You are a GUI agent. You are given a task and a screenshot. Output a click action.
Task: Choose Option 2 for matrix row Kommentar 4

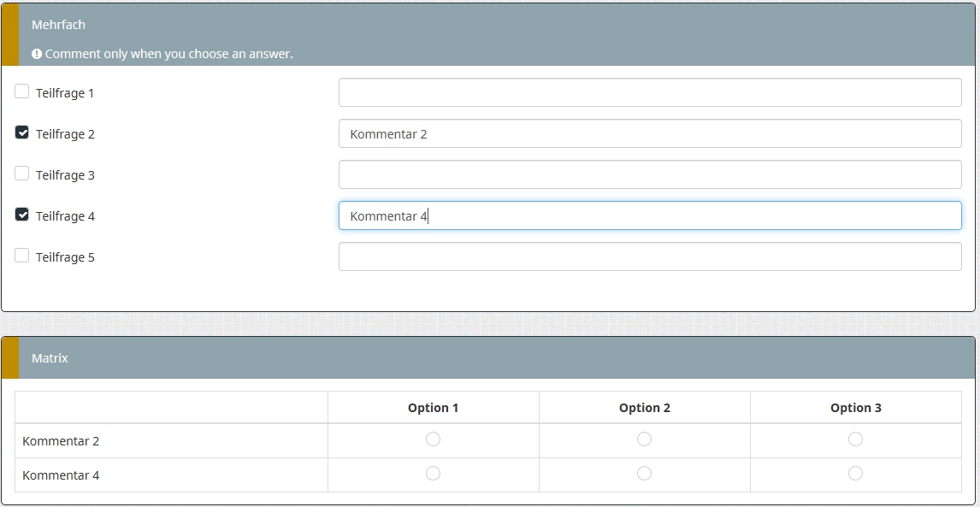click(x=644, y=474)
